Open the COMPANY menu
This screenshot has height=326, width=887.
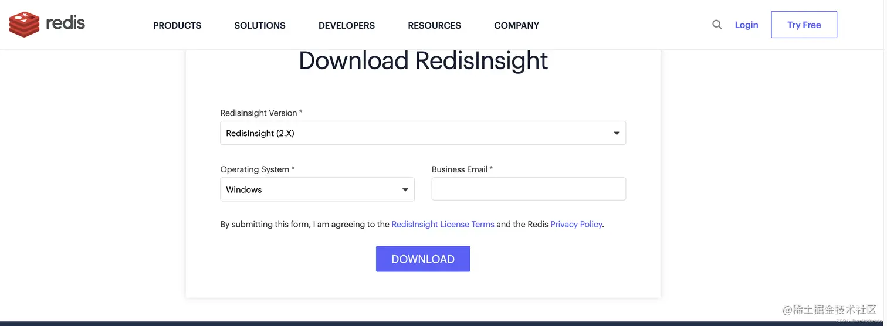tap(517, 25)
